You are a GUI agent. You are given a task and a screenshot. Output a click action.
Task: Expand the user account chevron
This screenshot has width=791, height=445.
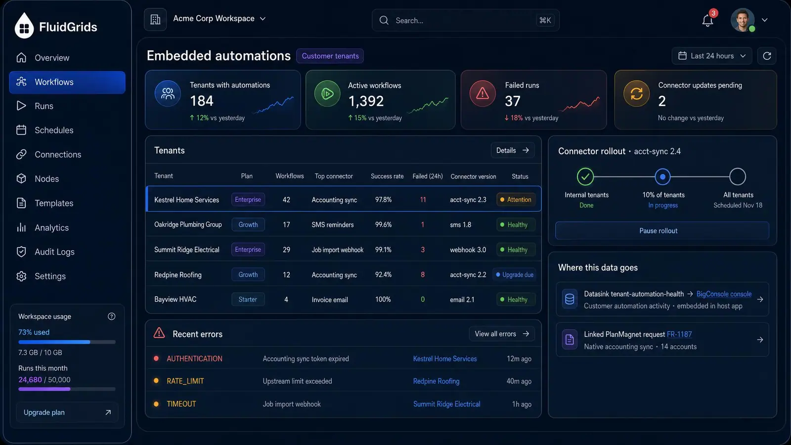tap(765, 20)
